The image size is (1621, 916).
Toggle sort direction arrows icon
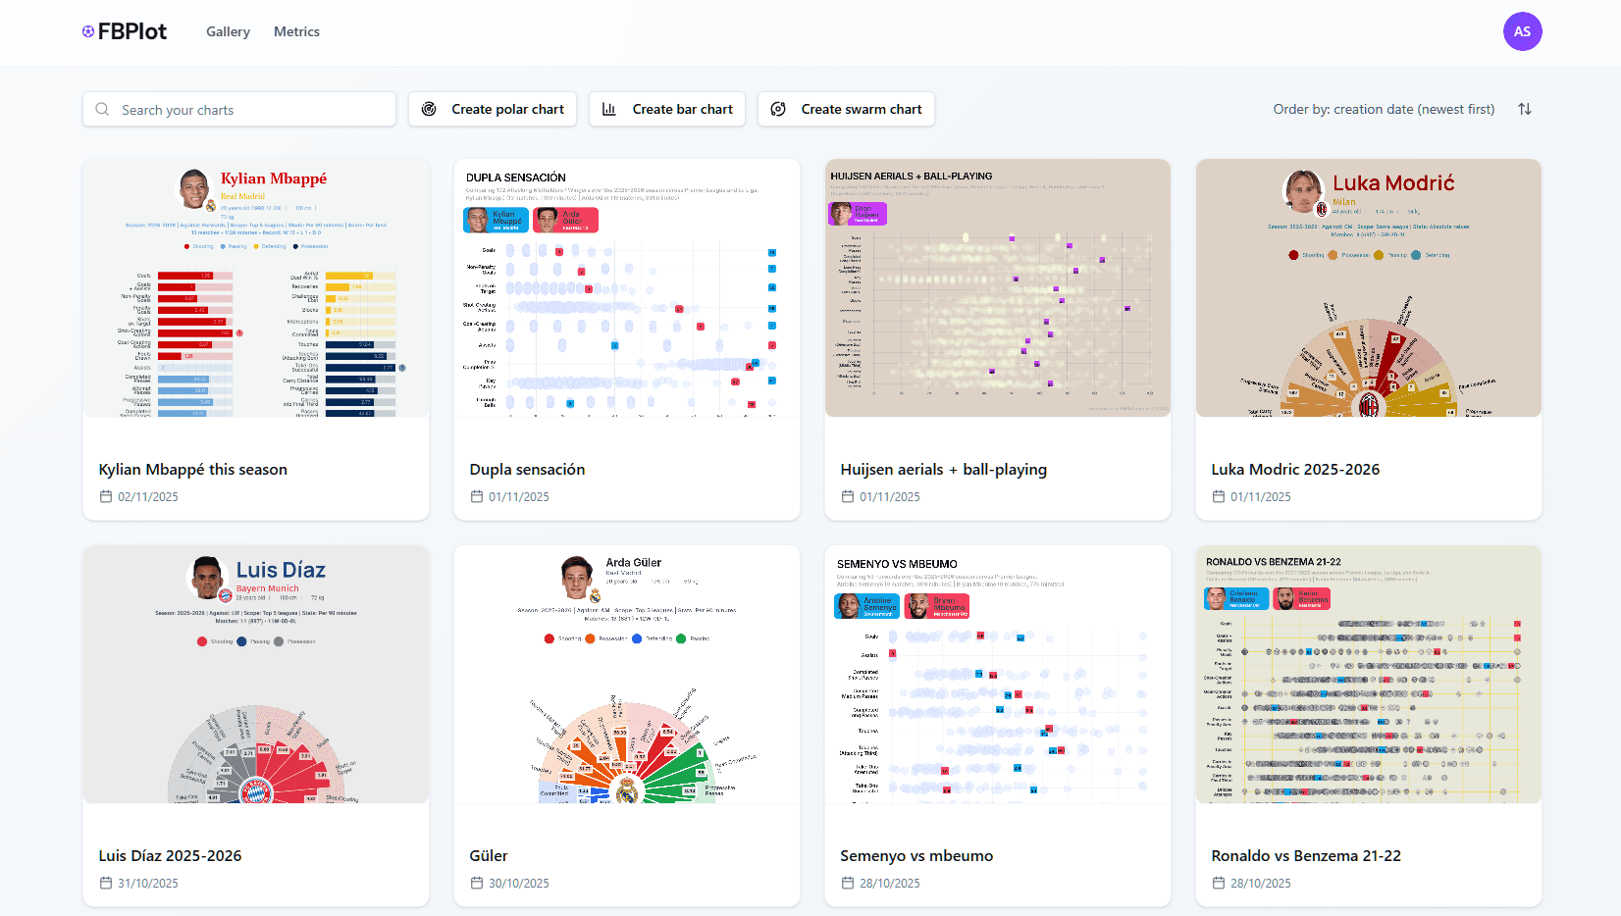[1525, 109]
